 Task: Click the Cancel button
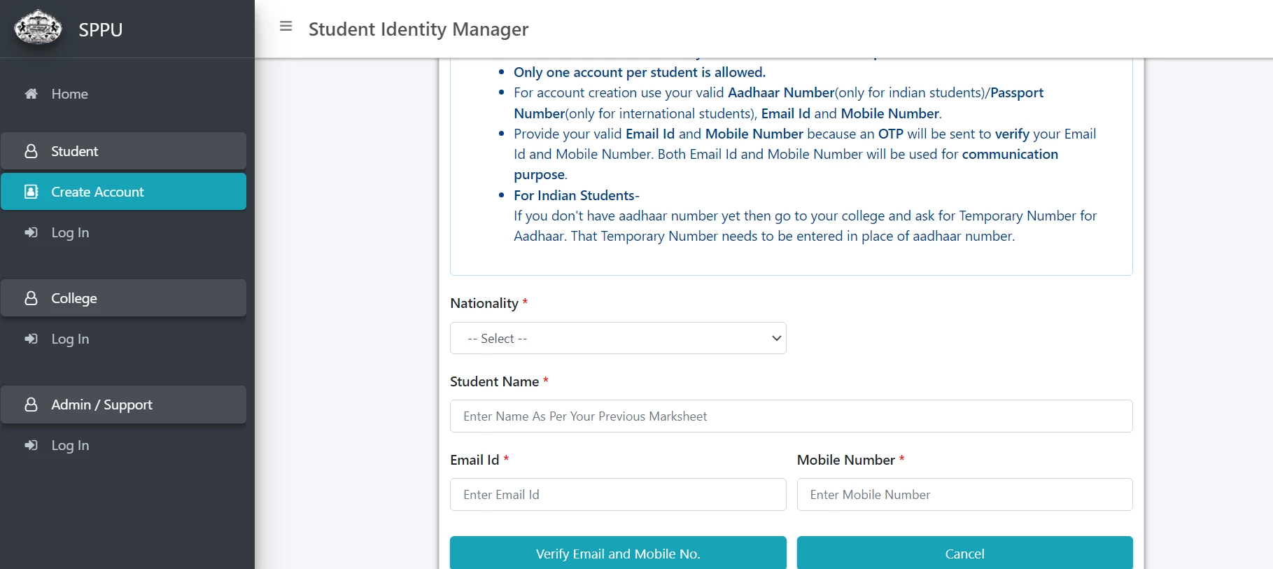pyautogui.click(x=964, y=553)
